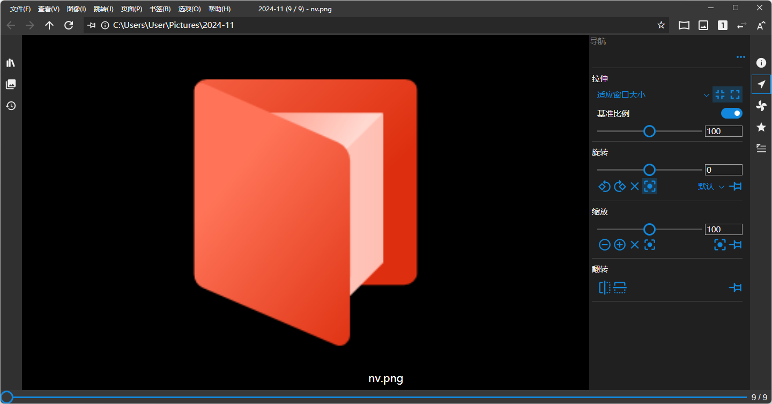Reload the current book
Image resolution: width=772 pixels, height=404 pixels.
tap(69, 25)
